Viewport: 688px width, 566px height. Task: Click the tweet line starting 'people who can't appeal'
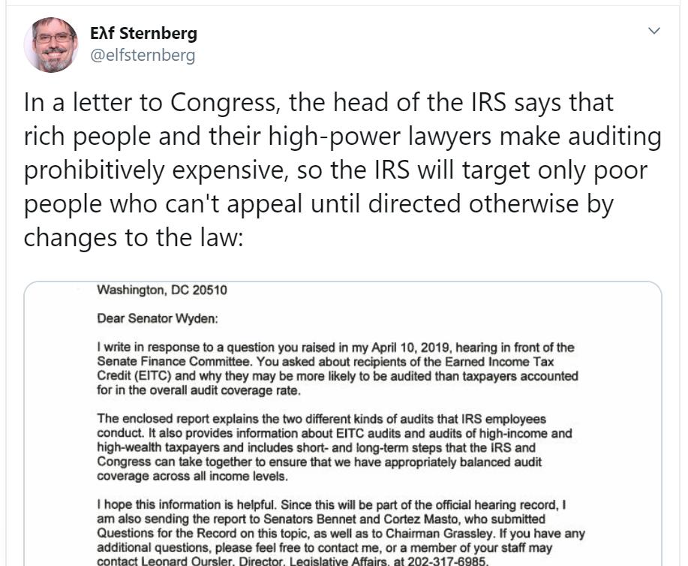point(319,203)
